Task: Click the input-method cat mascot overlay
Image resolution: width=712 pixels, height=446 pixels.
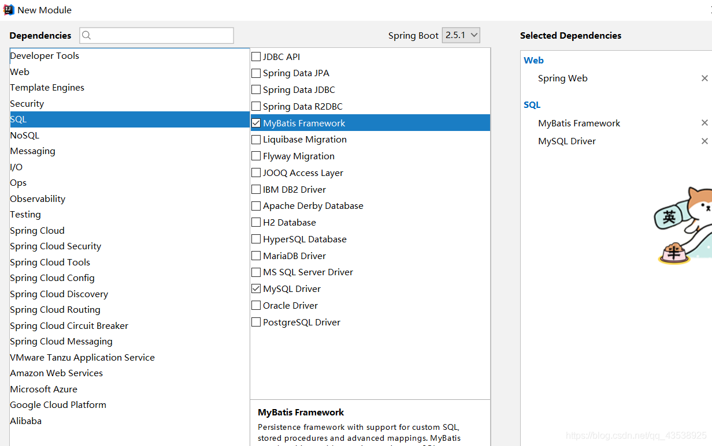Action: pos(684,225)
